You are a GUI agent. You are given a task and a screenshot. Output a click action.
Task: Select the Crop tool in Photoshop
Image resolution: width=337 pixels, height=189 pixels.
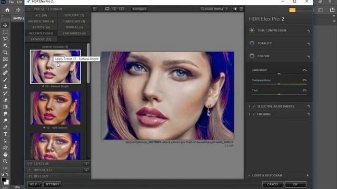pos(5,52)
